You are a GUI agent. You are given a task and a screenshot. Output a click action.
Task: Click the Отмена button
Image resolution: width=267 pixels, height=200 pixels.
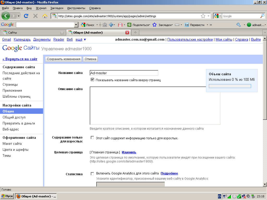point(90,59)
